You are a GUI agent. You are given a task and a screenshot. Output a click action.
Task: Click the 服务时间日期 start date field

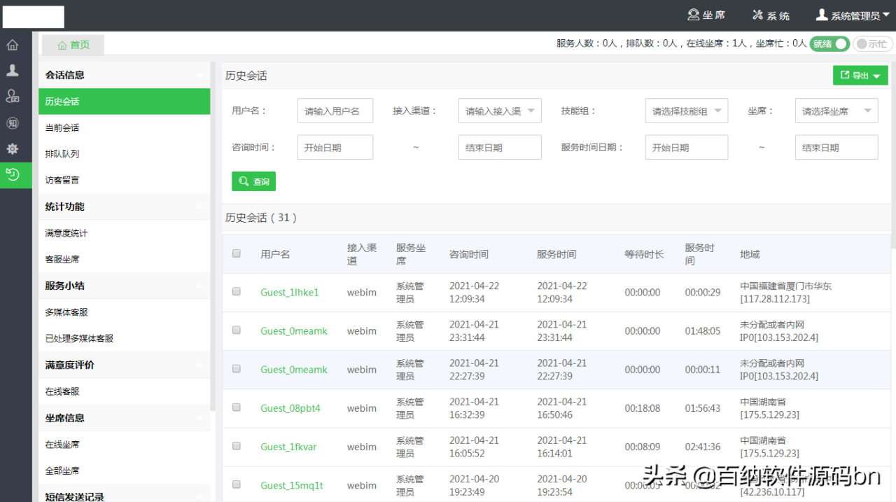point(687,148)
